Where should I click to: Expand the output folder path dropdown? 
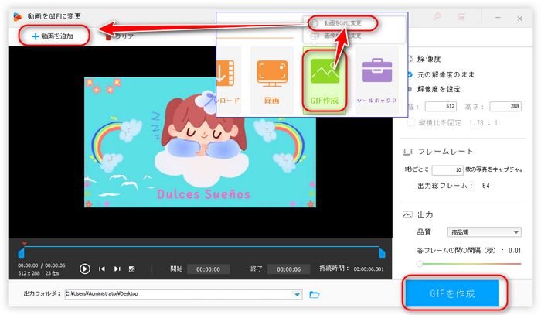(x=297, y=294)
